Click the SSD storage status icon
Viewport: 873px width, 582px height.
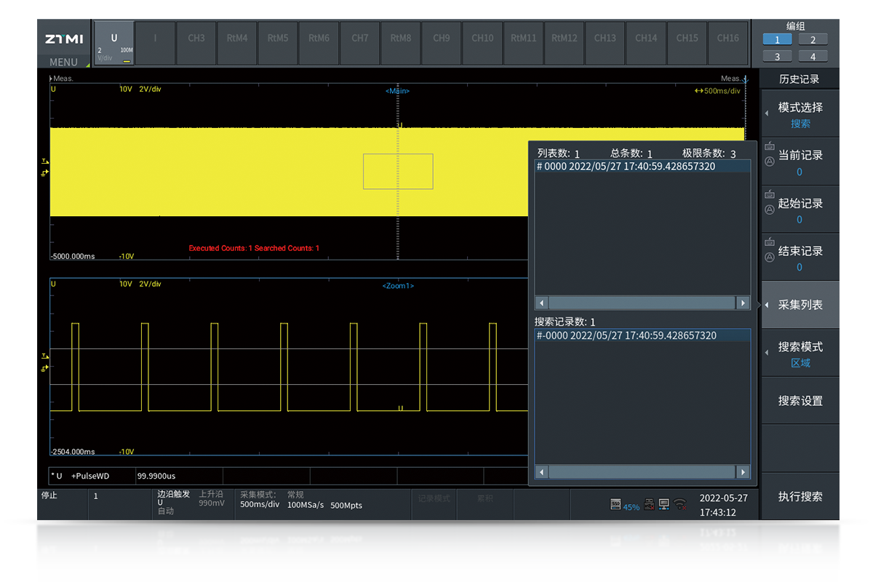click(x=615, y=504)
